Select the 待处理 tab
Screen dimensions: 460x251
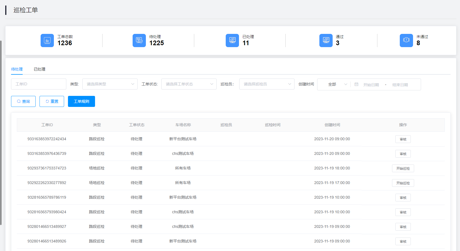pos(17,69)
